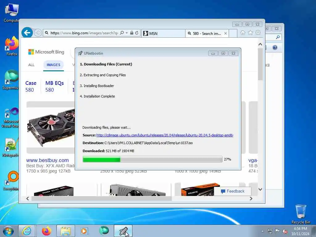This screenshot has width=316, height=237.
Task: Open the Computer desktop icon
Action: [11, 13]
